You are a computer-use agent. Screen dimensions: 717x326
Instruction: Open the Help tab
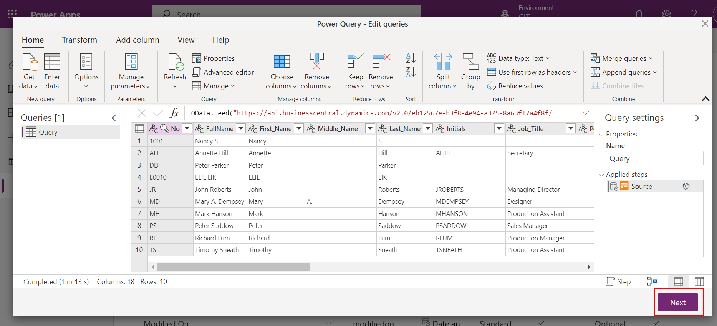coord(221,40)
